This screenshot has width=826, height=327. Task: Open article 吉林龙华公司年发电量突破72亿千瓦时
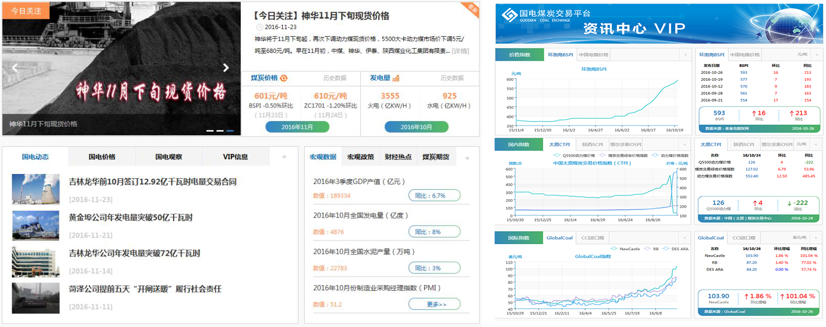pyautogui.click(x=135, y=253)
